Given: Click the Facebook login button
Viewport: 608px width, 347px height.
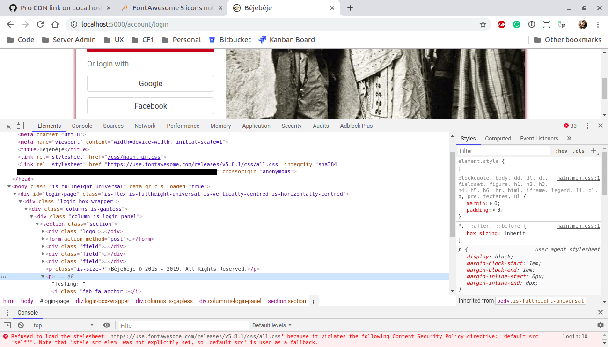Looking at the screenshot, I should coord(150,106).
